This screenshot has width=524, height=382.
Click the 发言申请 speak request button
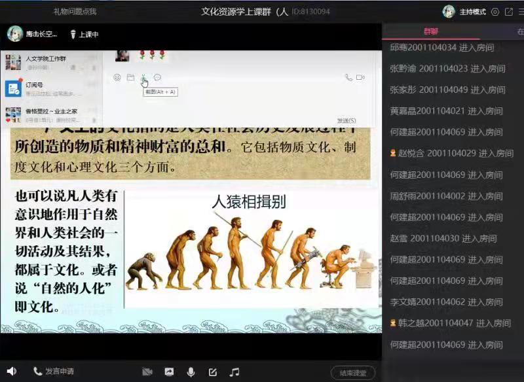coord(53,372)
